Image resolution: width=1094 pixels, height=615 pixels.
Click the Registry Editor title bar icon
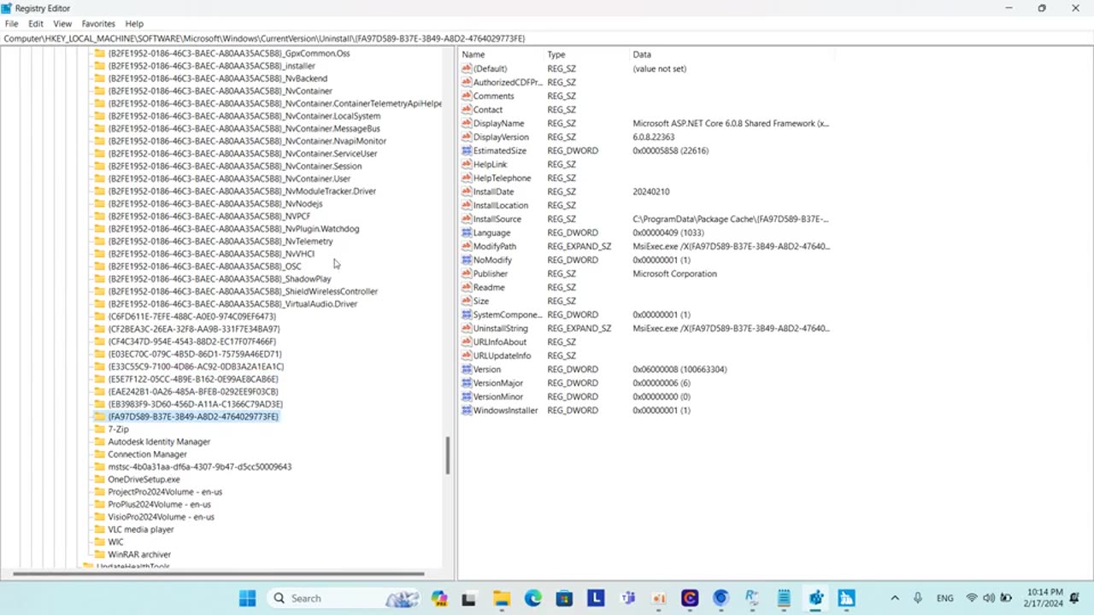7,9
